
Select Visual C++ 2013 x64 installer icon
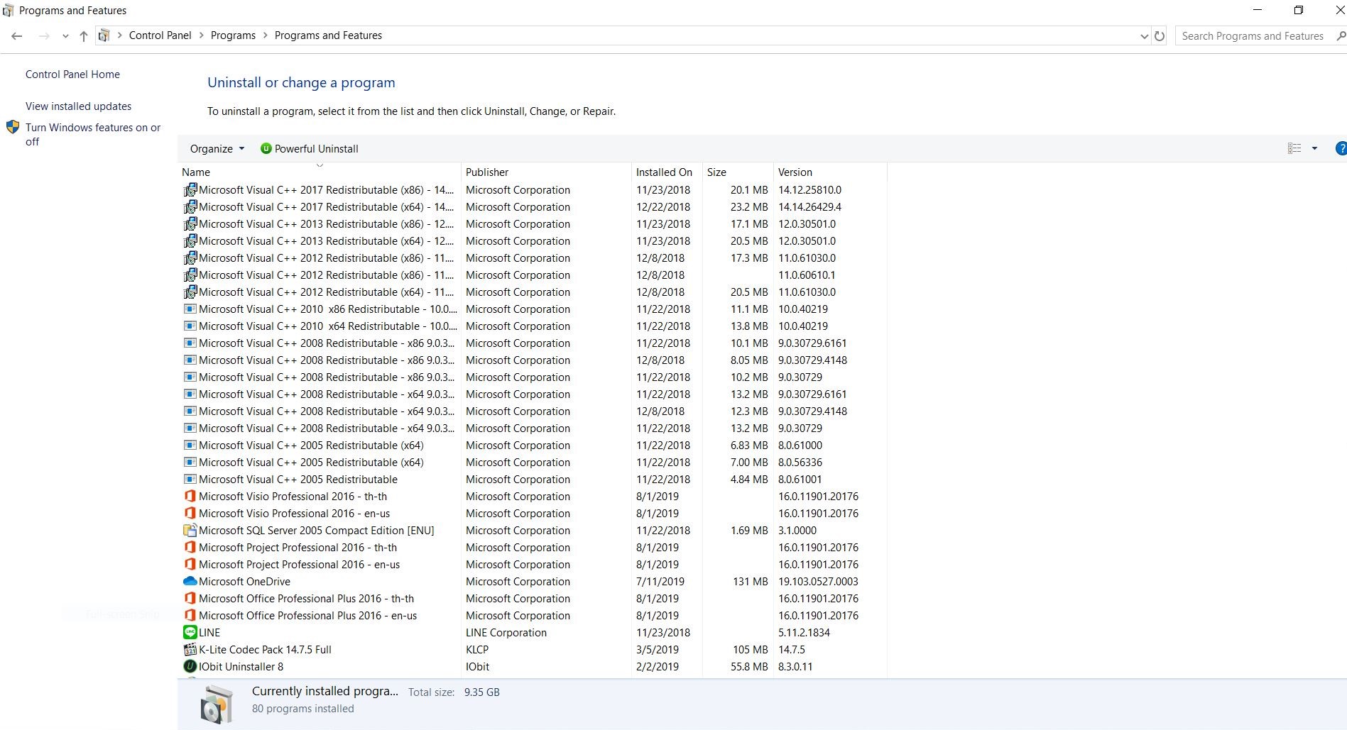(x=190, y=240)
